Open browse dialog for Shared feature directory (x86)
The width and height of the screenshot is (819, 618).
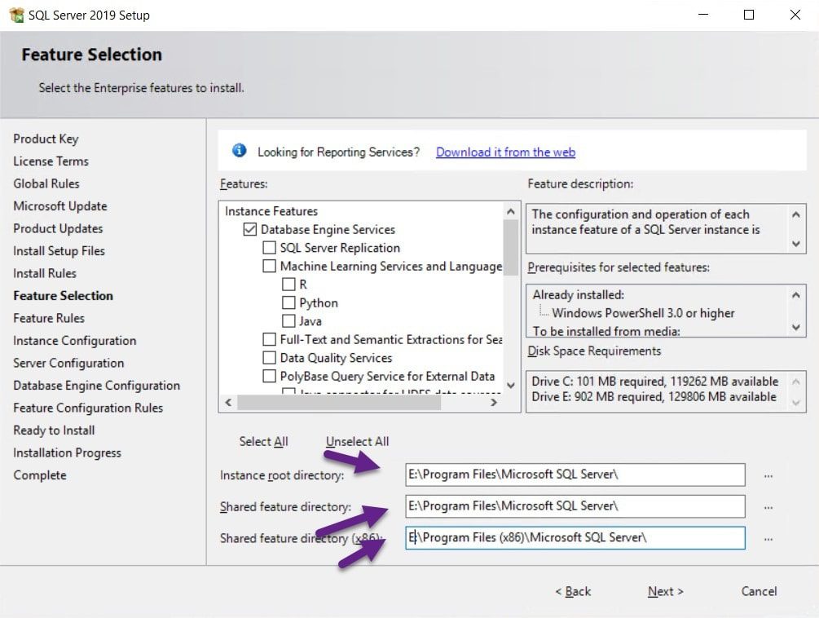point(767,538)
